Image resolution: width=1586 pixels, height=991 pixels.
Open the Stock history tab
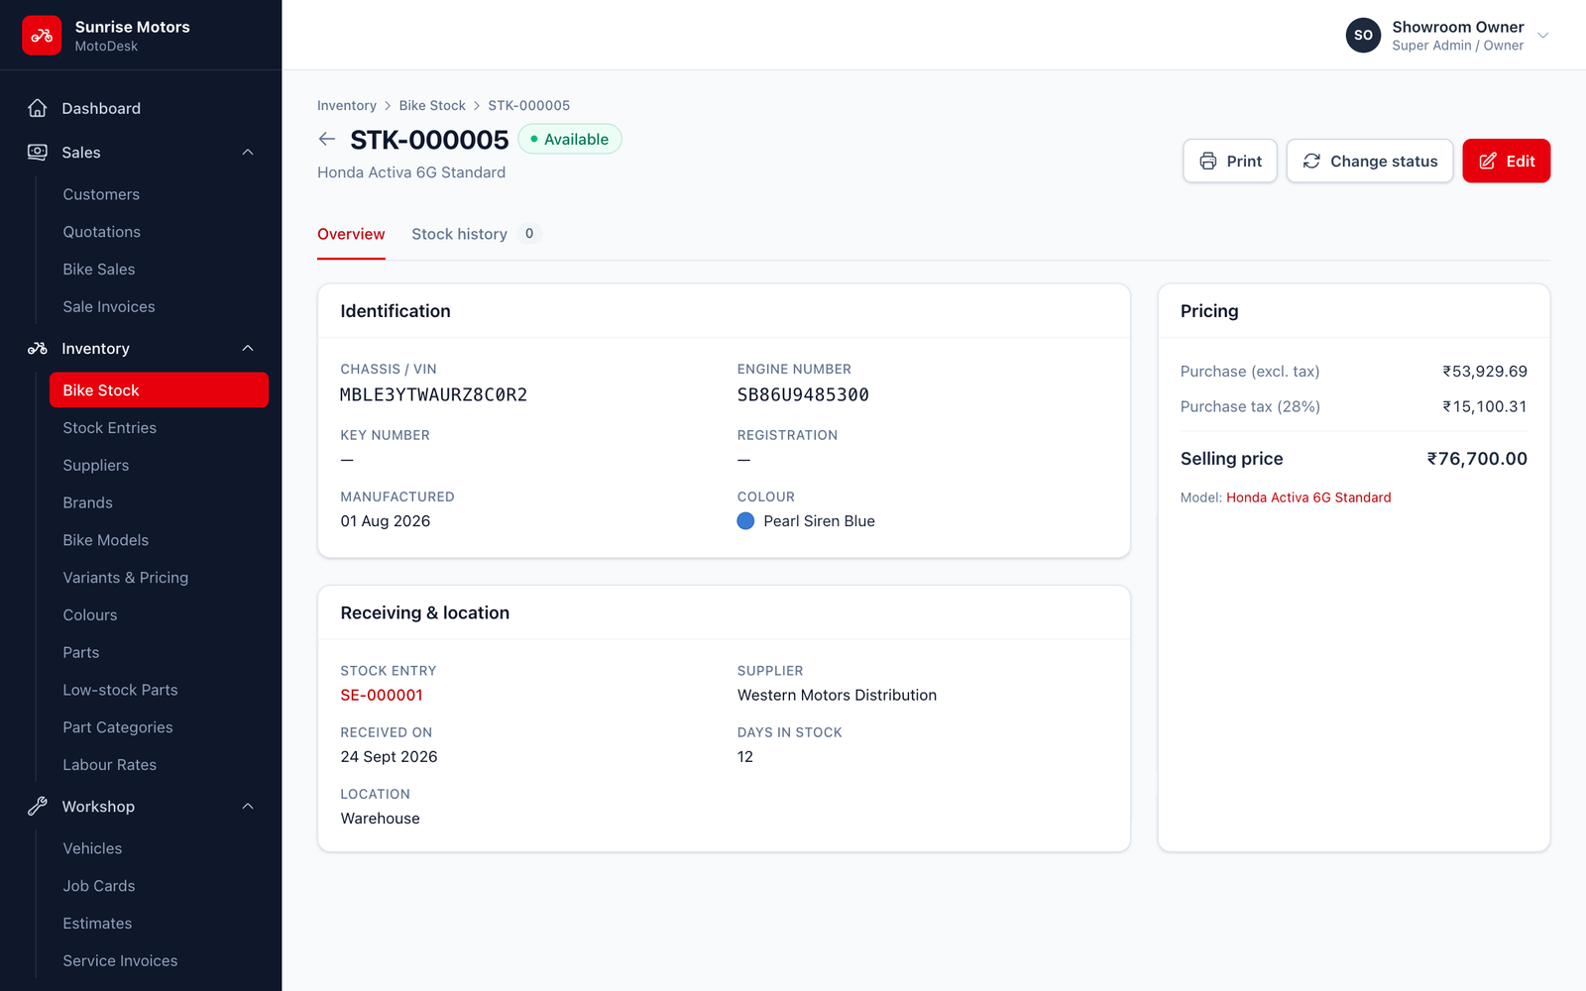click(477, 235)
